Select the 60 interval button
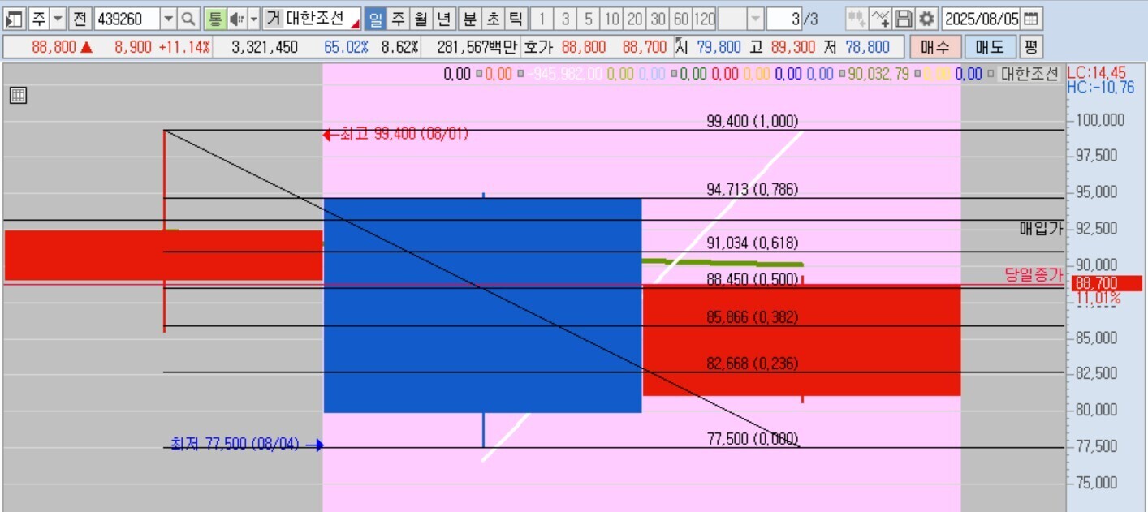This screenshot has height=512, width=1148. (681, 19)
